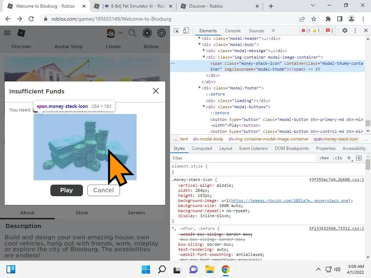Collapse the modal-footer div node
371x278 pixels.
200,88
